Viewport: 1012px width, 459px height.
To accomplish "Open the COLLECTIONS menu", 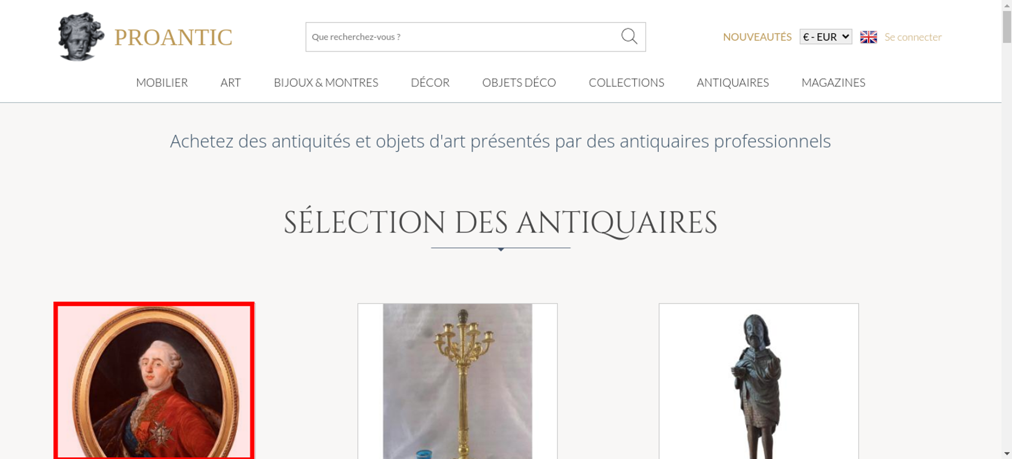I will coord(626,82).
